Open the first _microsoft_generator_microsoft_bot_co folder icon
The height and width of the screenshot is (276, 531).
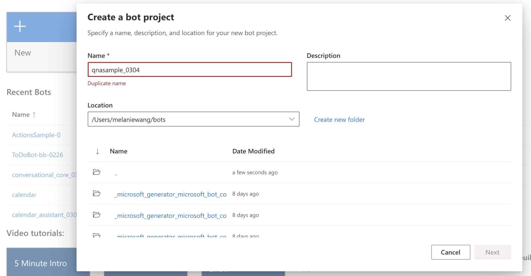[x=97, y=194]
